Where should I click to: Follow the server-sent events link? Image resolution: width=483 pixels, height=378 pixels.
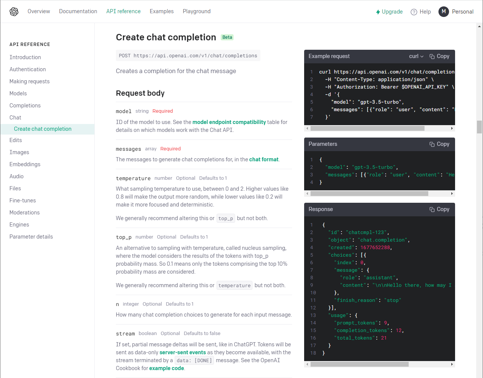[183, 352]
